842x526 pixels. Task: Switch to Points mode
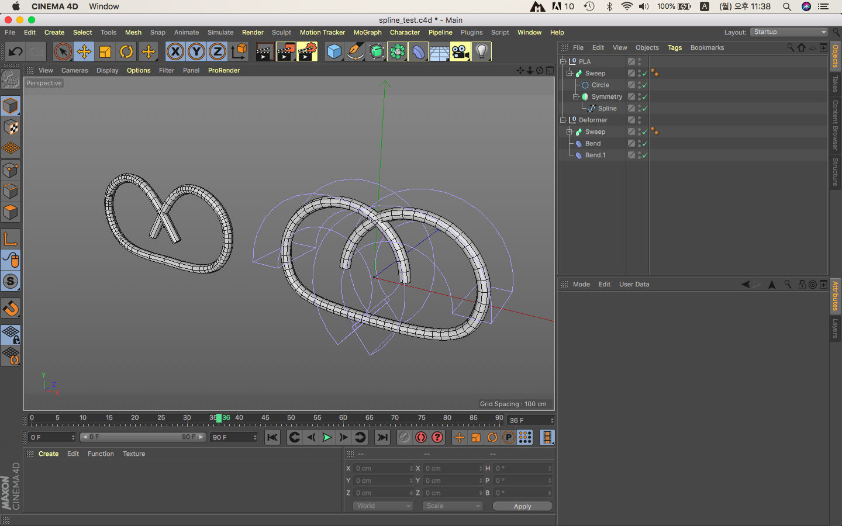pyautogui.click(x=11, y=170)
